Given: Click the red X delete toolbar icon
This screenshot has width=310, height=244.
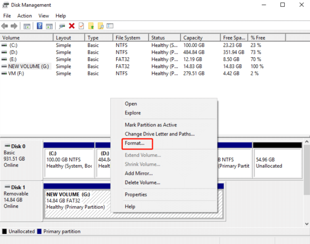Looking at the screenshot, I should [72, 26].
